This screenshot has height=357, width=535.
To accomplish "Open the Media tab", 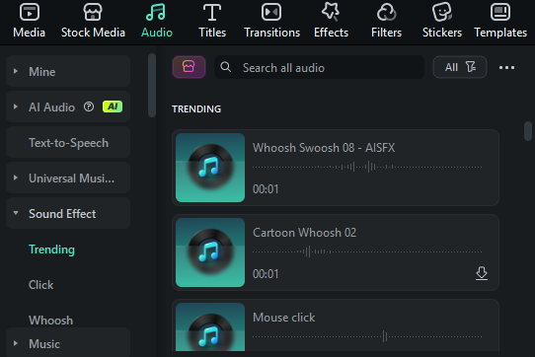I will click(30, 21).
